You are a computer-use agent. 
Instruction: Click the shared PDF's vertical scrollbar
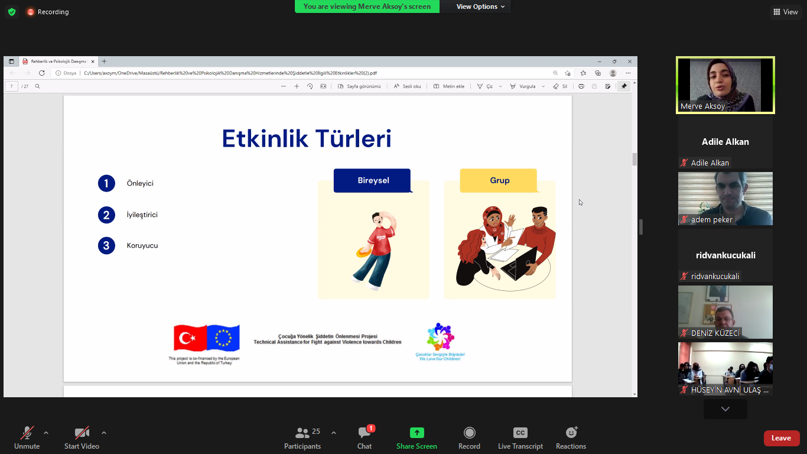pyautogui.click(x=634, y=159)
